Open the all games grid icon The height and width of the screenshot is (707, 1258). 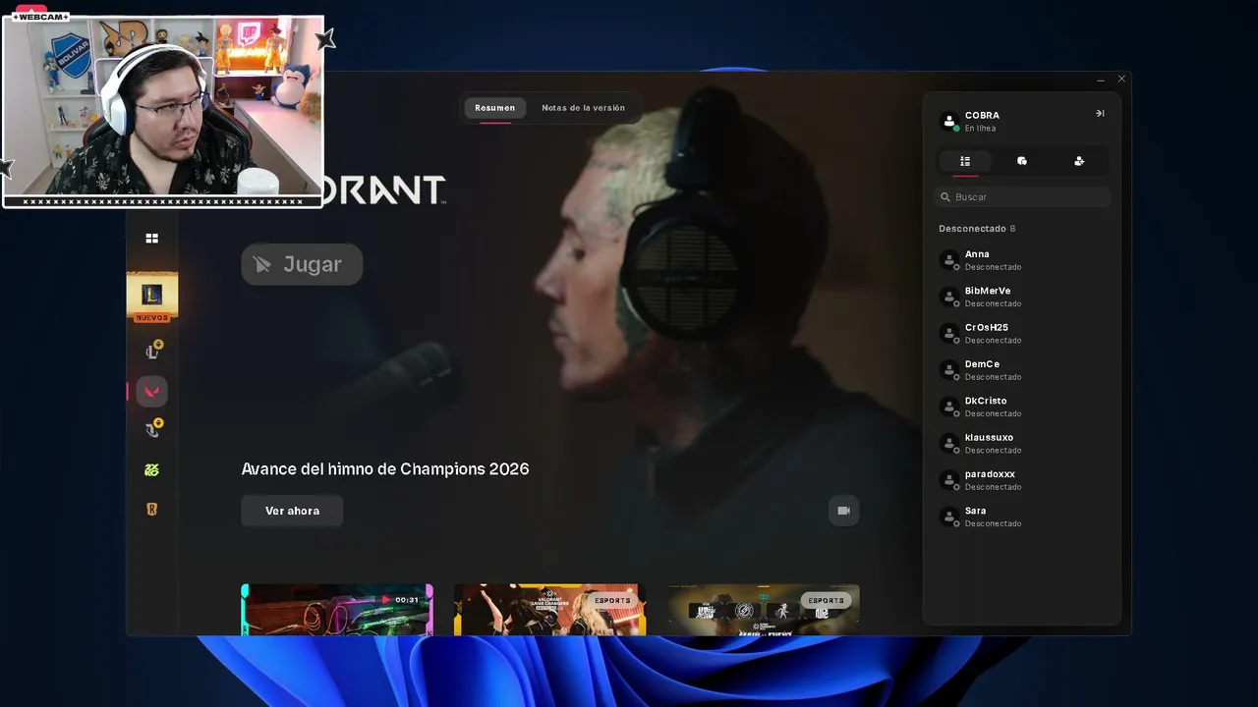(x=151, y=239)
